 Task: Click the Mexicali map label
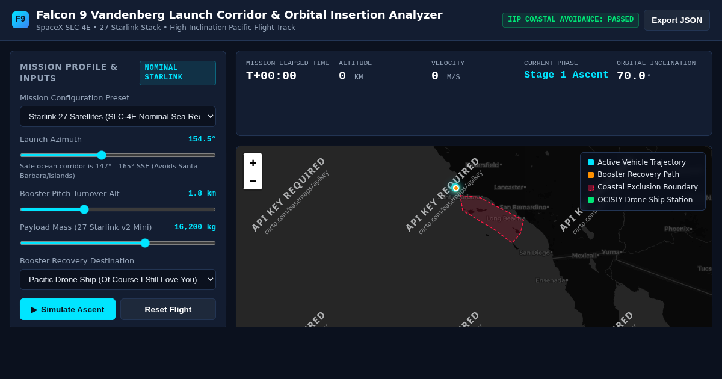585,256
